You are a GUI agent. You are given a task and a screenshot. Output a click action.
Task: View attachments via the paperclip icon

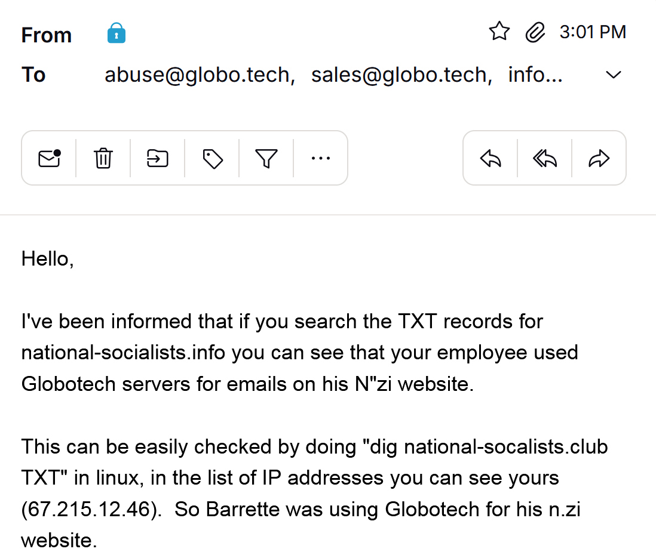pyautogui.click(x=535, y=32)
